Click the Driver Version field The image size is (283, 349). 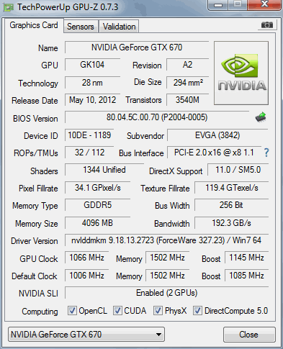coord(166,240)
